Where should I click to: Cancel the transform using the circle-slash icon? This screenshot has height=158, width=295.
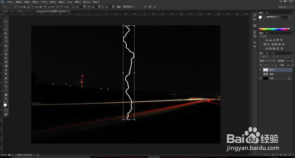point(150,7)
